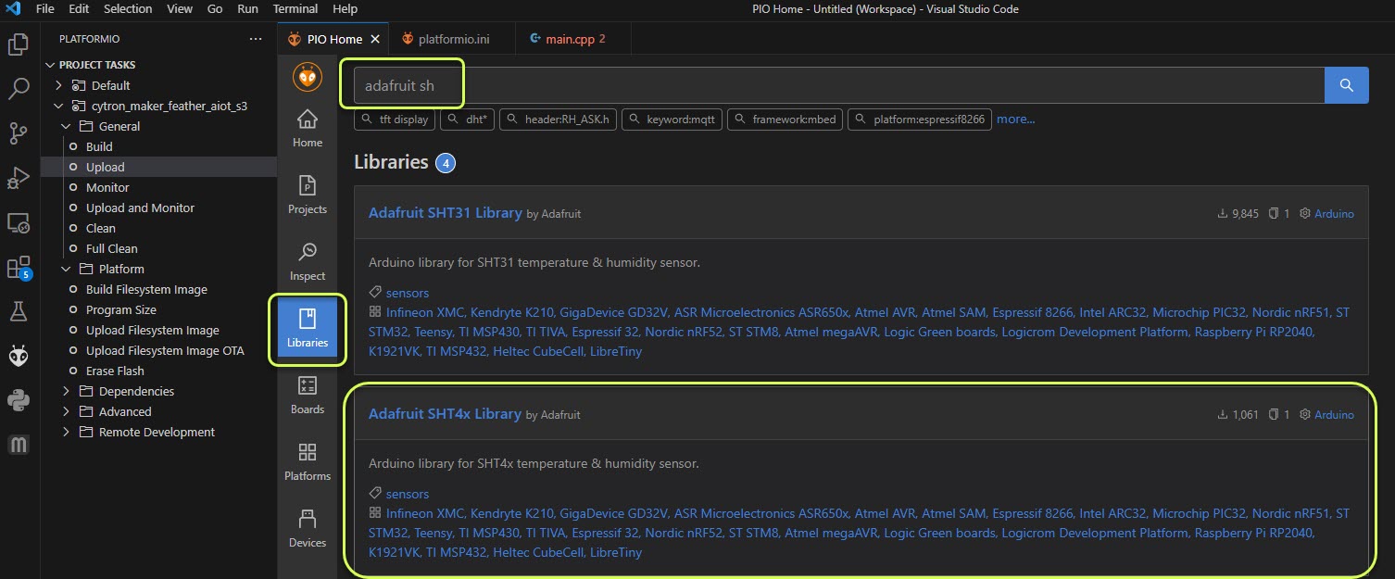Click the blue library search button
1395x579 pixels.
1347,85
